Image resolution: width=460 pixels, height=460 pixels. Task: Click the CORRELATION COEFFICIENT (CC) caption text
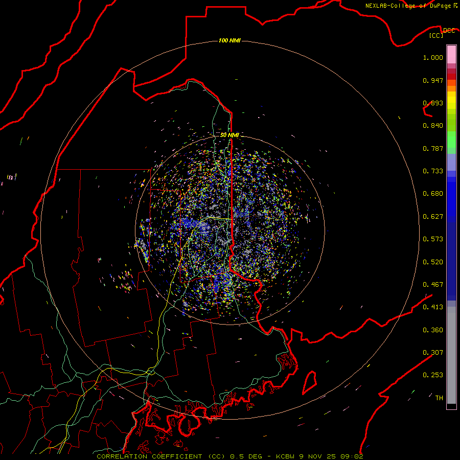161,456
